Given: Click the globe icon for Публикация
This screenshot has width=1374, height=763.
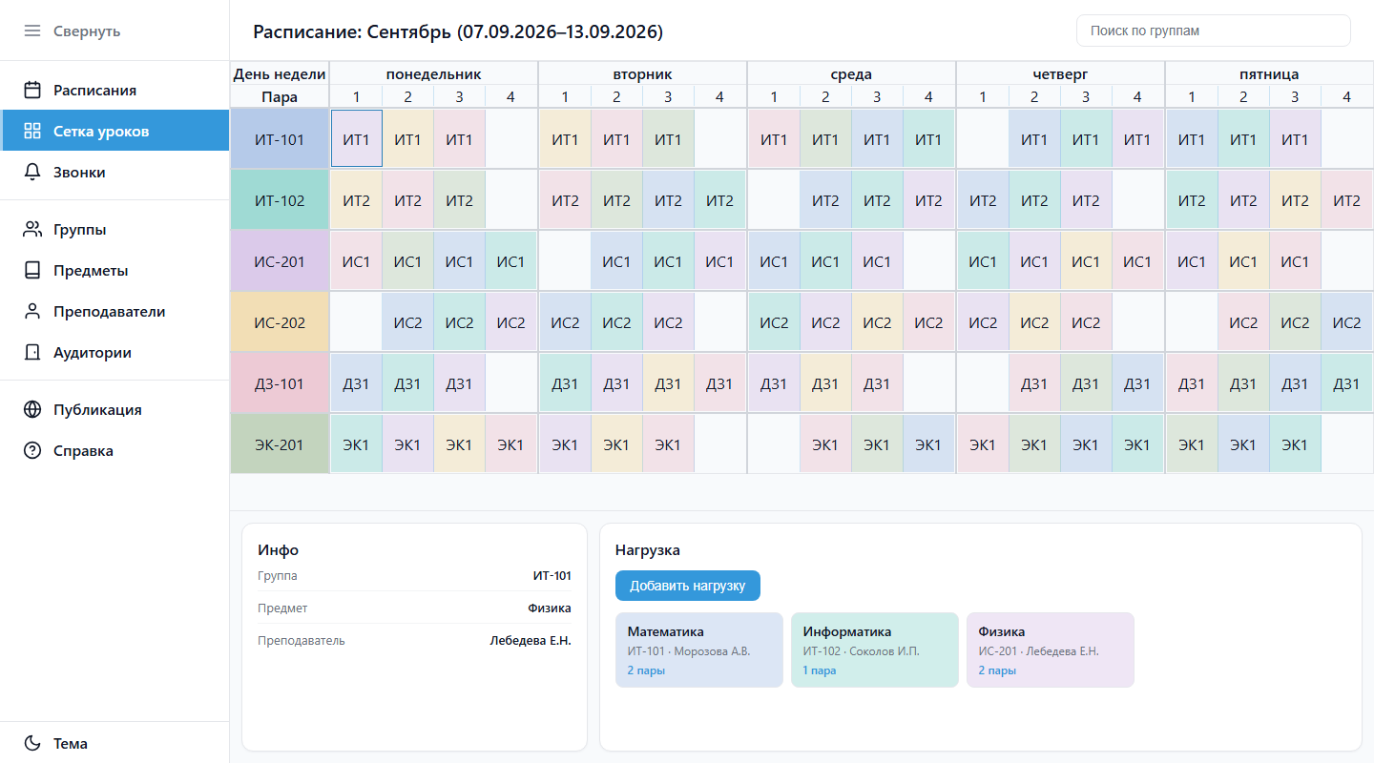Looking at the screenshot, I should pos(32,409).
